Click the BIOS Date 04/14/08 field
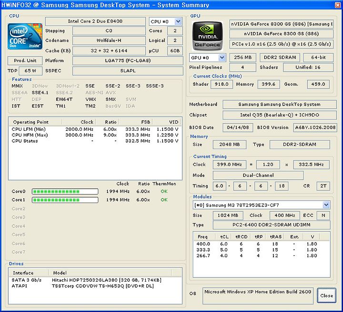The width and height of the screenshot is (343, 312). click(238, 127)
